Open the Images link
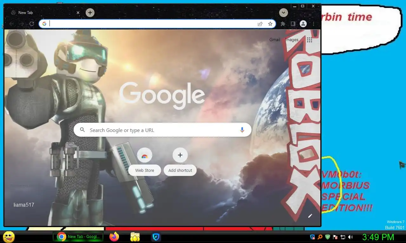406x243 pixels. [292, 40]
